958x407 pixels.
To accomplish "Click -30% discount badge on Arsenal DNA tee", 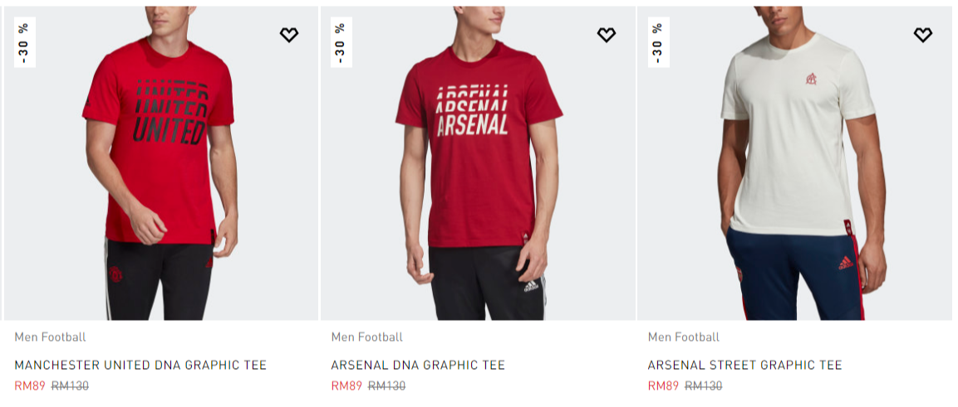I will pyautogui.click(x=341, y=42).
